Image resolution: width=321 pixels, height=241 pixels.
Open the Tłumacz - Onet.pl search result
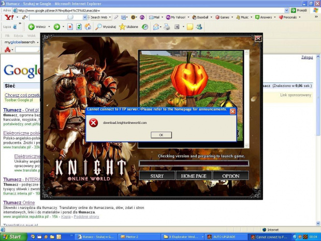point(21,110)
